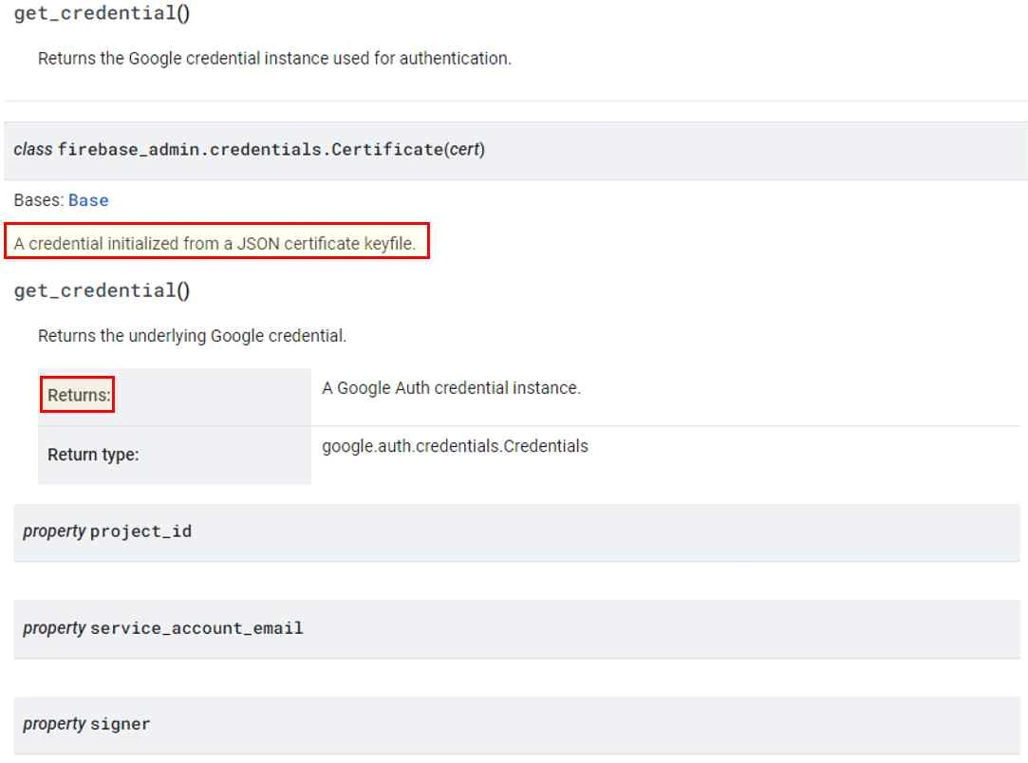The height and width of the screenshot is (763, 1028).
Task: Select the cert parameter in class signature
Action: tap(465, 149)
